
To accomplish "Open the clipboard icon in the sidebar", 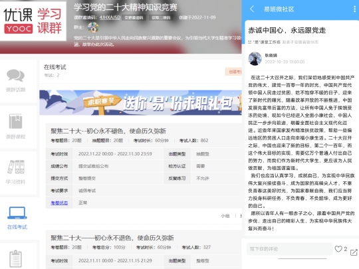I will point(15,258).
